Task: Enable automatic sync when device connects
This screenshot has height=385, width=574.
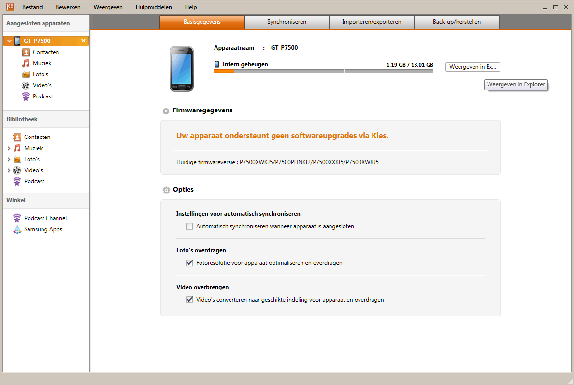Action: (189, 226)
